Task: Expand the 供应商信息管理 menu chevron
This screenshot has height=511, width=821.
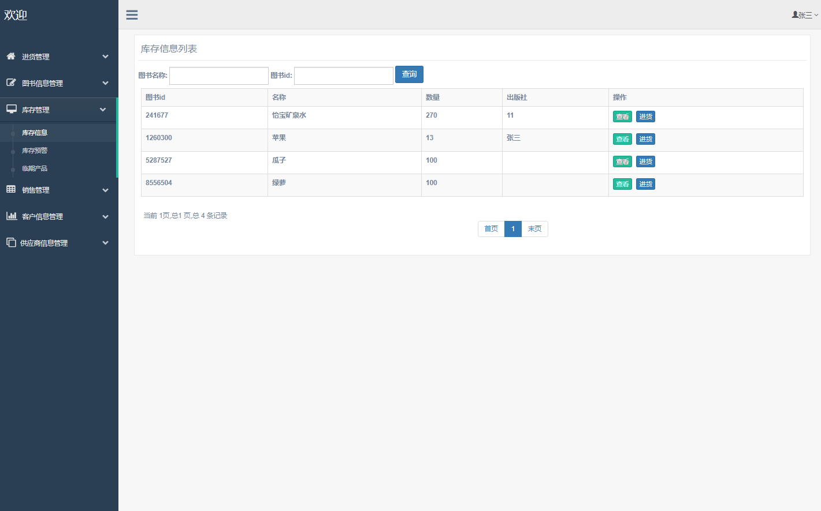Action: (x=105, y=243)
